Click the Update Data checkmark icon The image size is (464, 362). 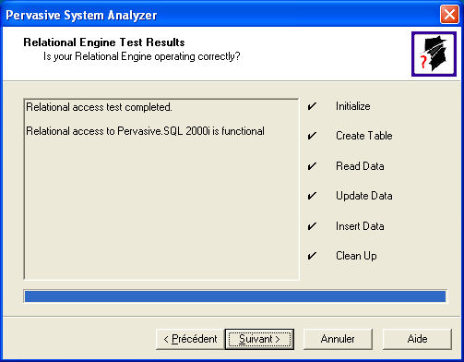coord(312,196)
